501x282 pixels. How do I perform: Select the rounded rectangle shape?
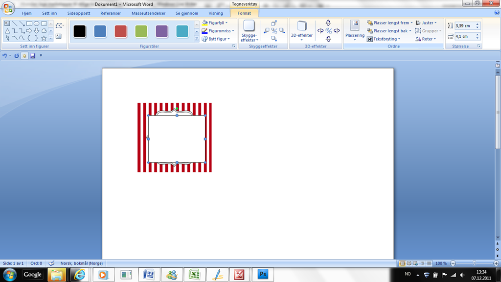click(x=44, y=23)
